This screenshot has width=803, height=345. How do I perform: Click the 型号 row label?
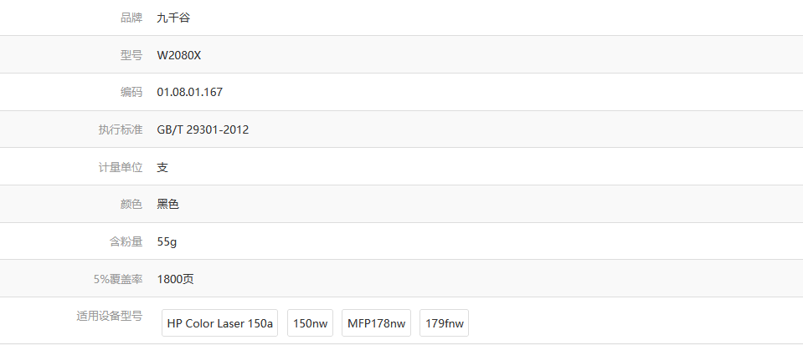click(131, 55)
